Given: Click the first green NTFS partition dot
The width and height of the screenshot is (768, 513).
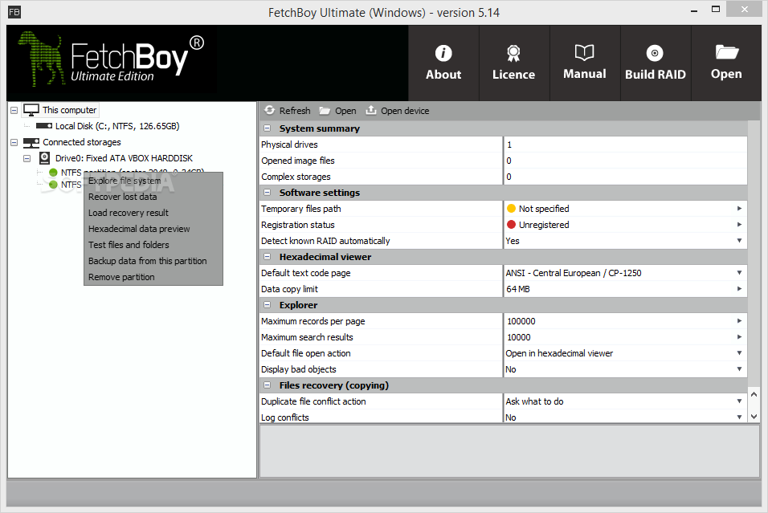Looking at the screenshot, I should point(53,173).
